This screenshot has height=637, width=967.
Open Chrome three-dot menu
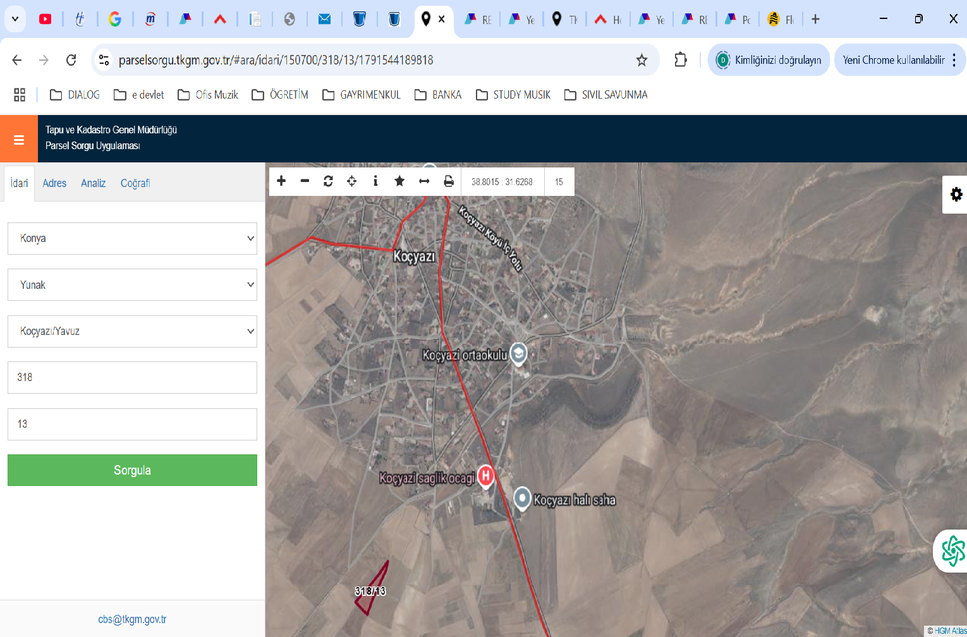[954, 60]
